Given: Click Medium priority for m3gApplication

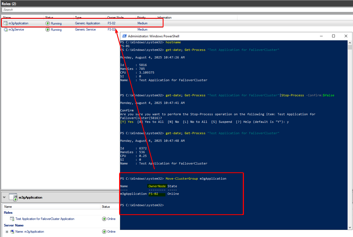Looking at the screenshot, I should pyautogui.click(x=142, y=23).
